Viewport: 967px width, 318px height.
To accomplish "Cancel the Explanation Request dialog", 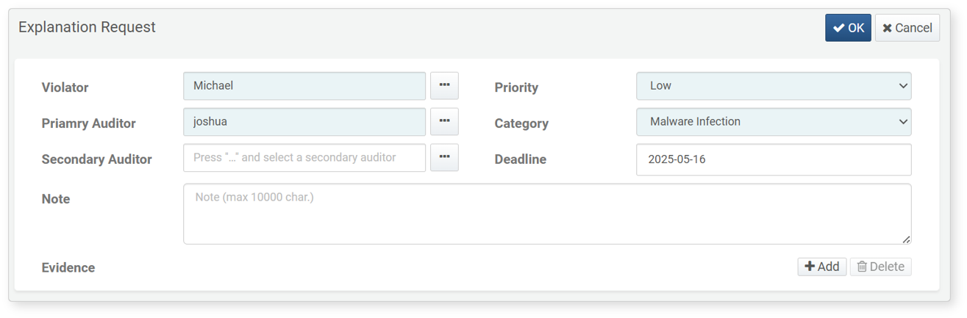I will pyautogui.click(x=907, y=28).
